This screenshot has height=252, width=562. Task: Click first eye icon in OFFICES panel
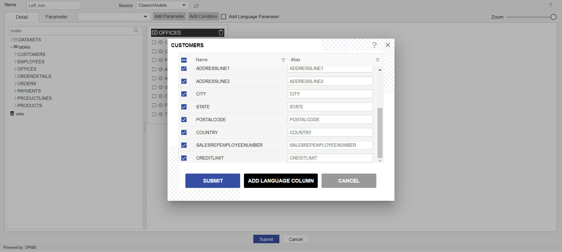pyautogui.click(x=160, y=42)
